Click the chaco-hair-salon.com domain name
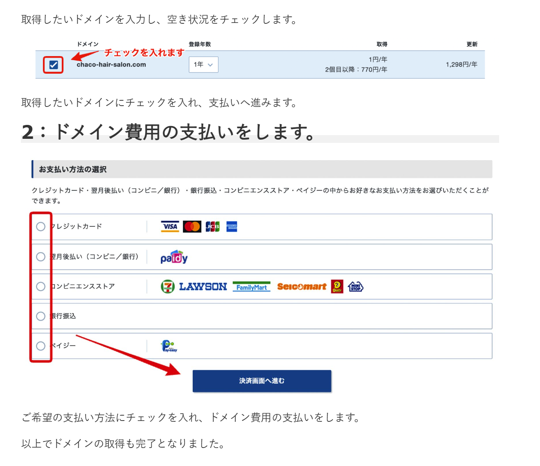540x466 pixels. pos(111,65)
